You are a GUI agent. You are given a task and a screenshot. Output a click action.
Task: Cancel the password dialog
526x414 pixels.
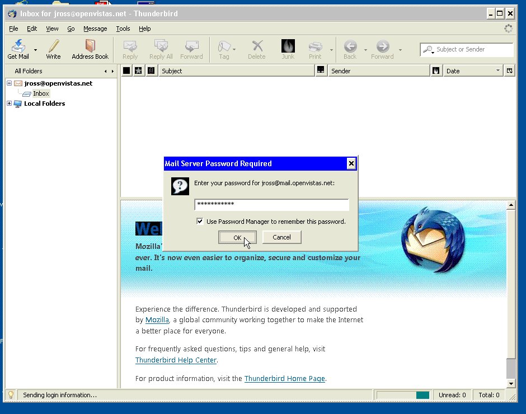pos(282,237)
